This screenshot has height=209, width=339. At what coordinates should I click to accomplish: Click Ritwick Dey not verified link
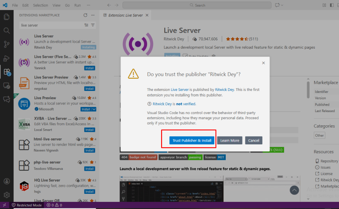pos(174,104)
